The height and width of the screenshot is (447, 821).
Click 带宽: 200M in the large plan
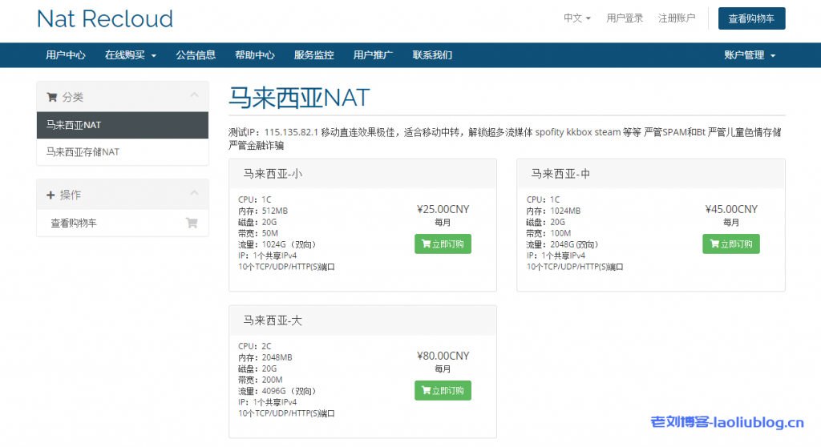pyautogui.click(x=261, y=380)
